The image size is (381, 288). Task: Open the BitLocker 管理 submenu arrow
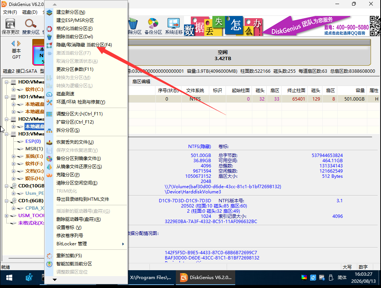point(123,244)
